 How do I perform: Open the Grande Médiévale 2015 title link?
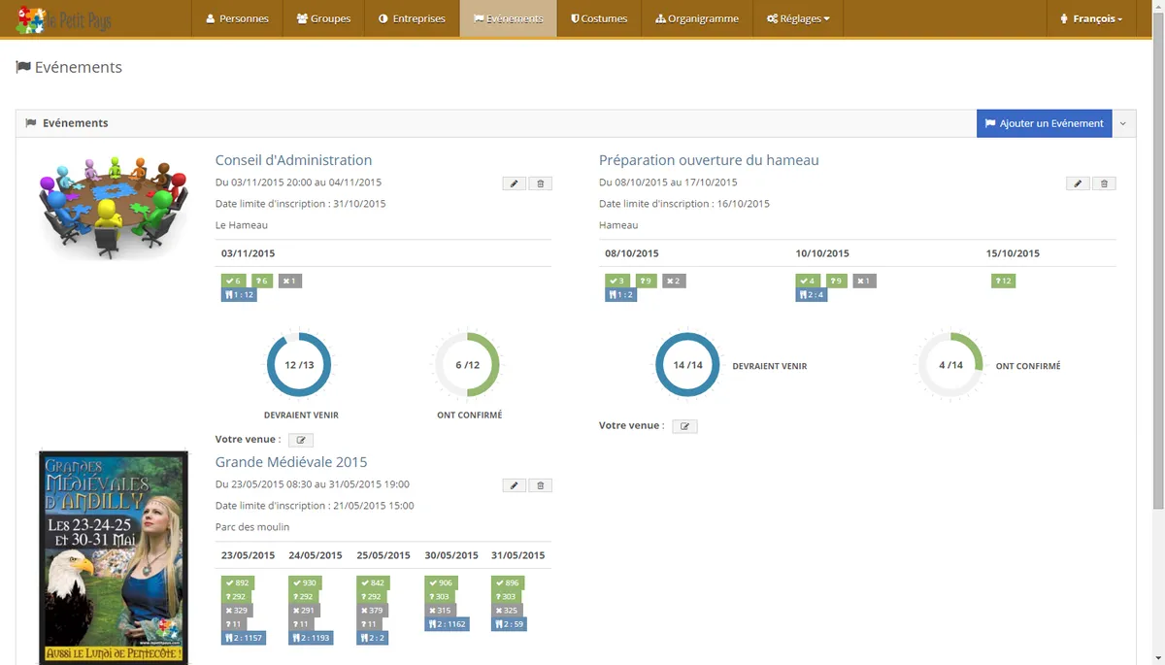coord(291,462)
